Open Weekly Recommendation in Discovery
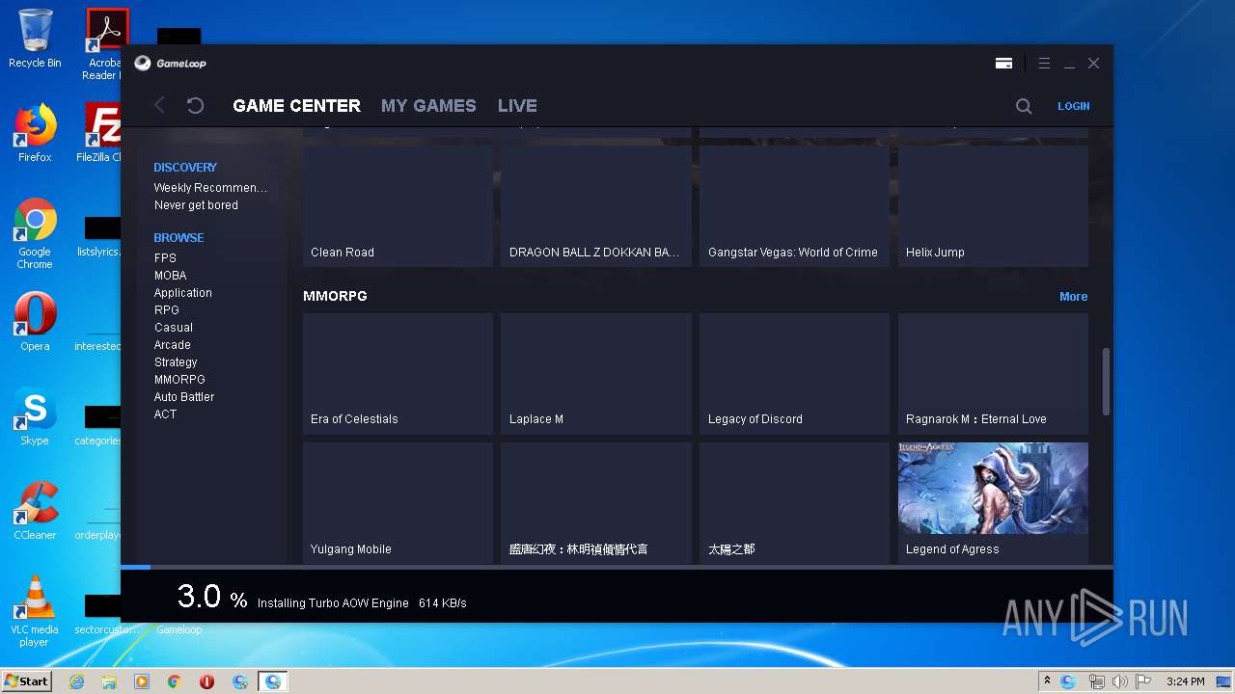The height and width of the screenshot is (694, 1235). click(210, 188)
